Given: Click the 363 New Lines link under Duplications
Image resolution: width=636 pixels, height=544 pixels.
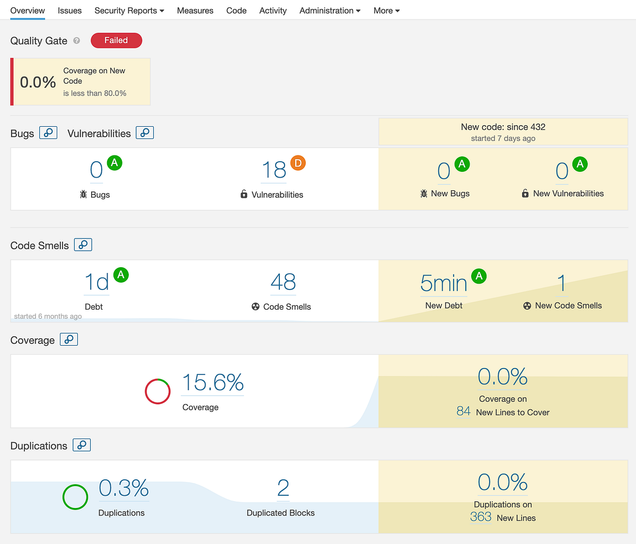Looking at the screenshot, I should (481, 517).
